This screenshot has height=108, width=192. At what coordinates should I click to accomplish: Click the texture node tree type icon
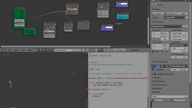[44, 50]
